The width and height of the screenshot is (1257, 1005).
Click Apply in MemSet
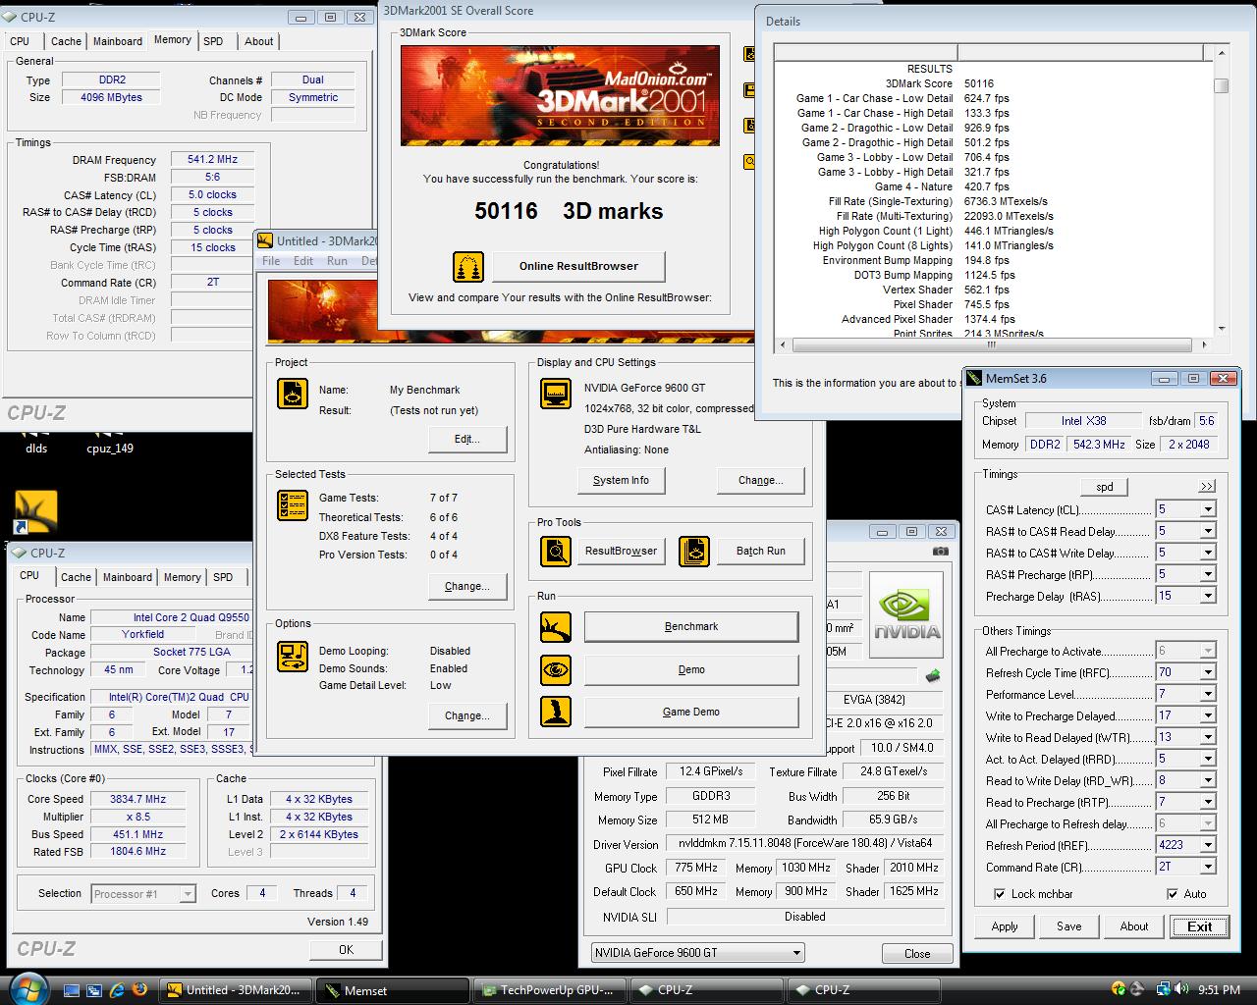pos(1005,926)
